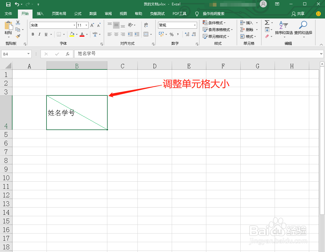Select column D header

pos(155,66)
